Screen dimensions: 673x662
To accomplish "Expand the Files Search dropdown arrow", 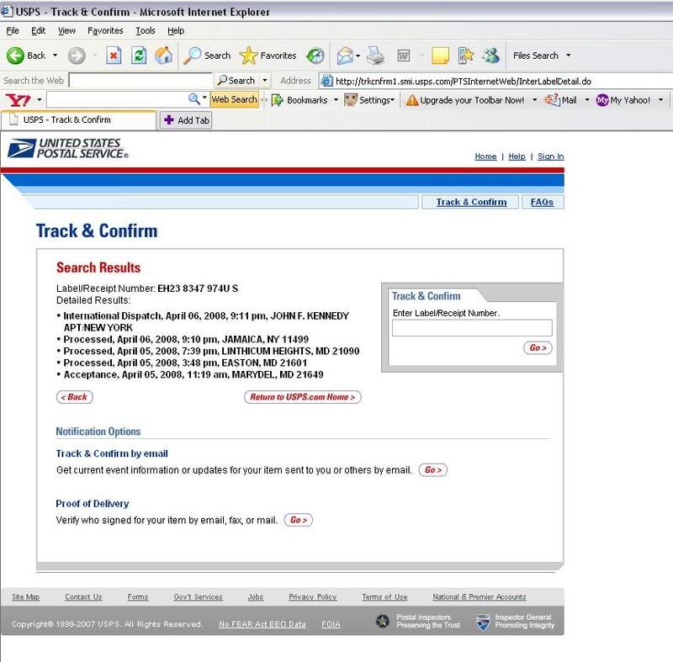I will (x=569, y=56).
